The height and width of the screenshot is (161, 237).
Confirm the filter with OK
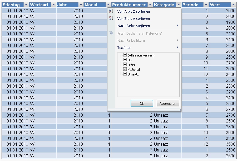[x=142, y=103]
